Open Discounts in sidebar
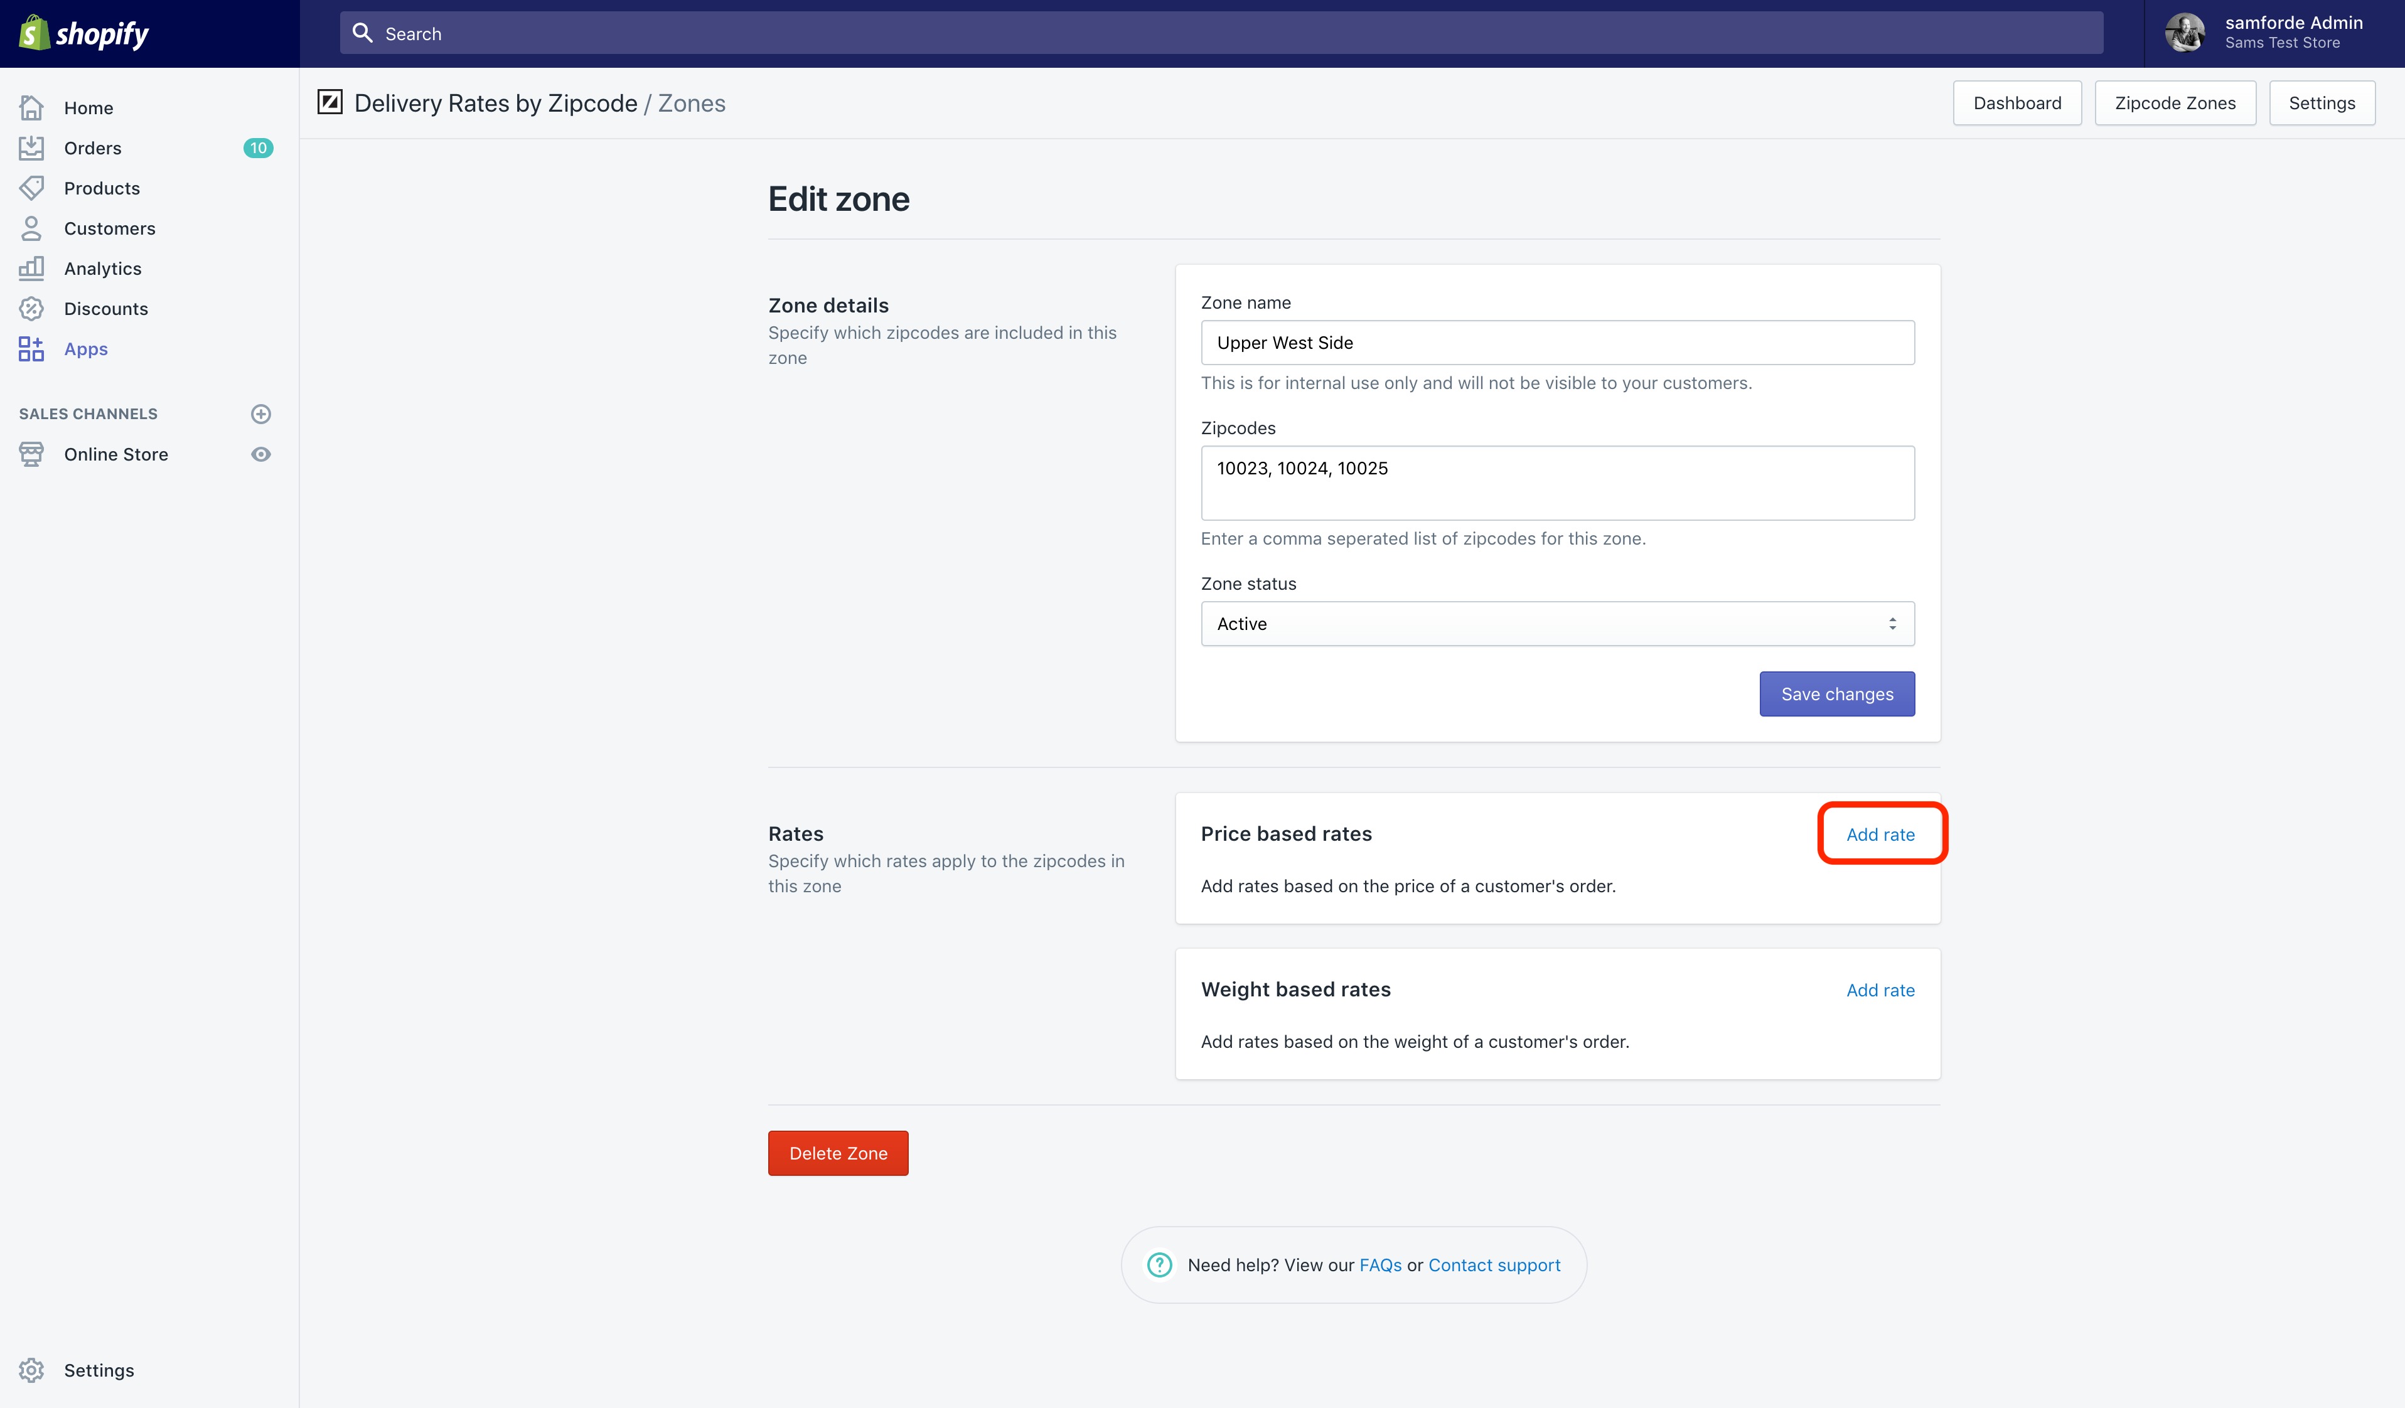 coord(106,308)
